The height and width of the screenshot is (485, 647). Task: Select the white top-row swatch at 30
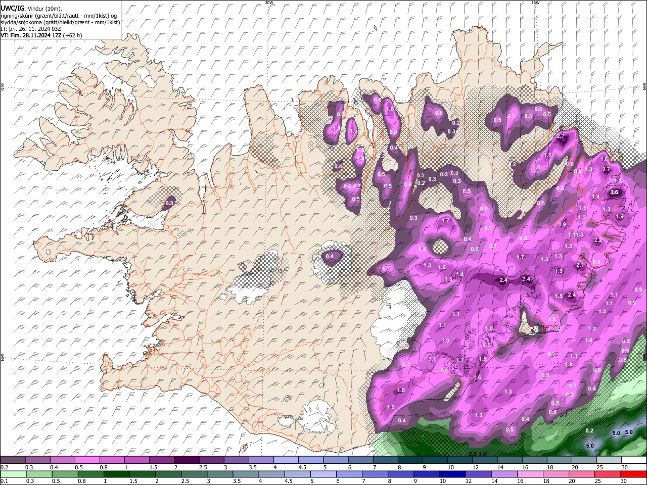tap(634, 460)
